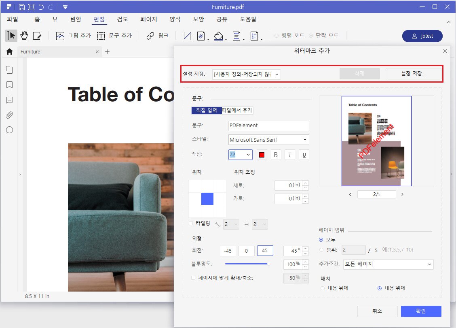Go to home icon beside tabs
The width and height of the screenshot is (456, 328).
tap(10, 51)
